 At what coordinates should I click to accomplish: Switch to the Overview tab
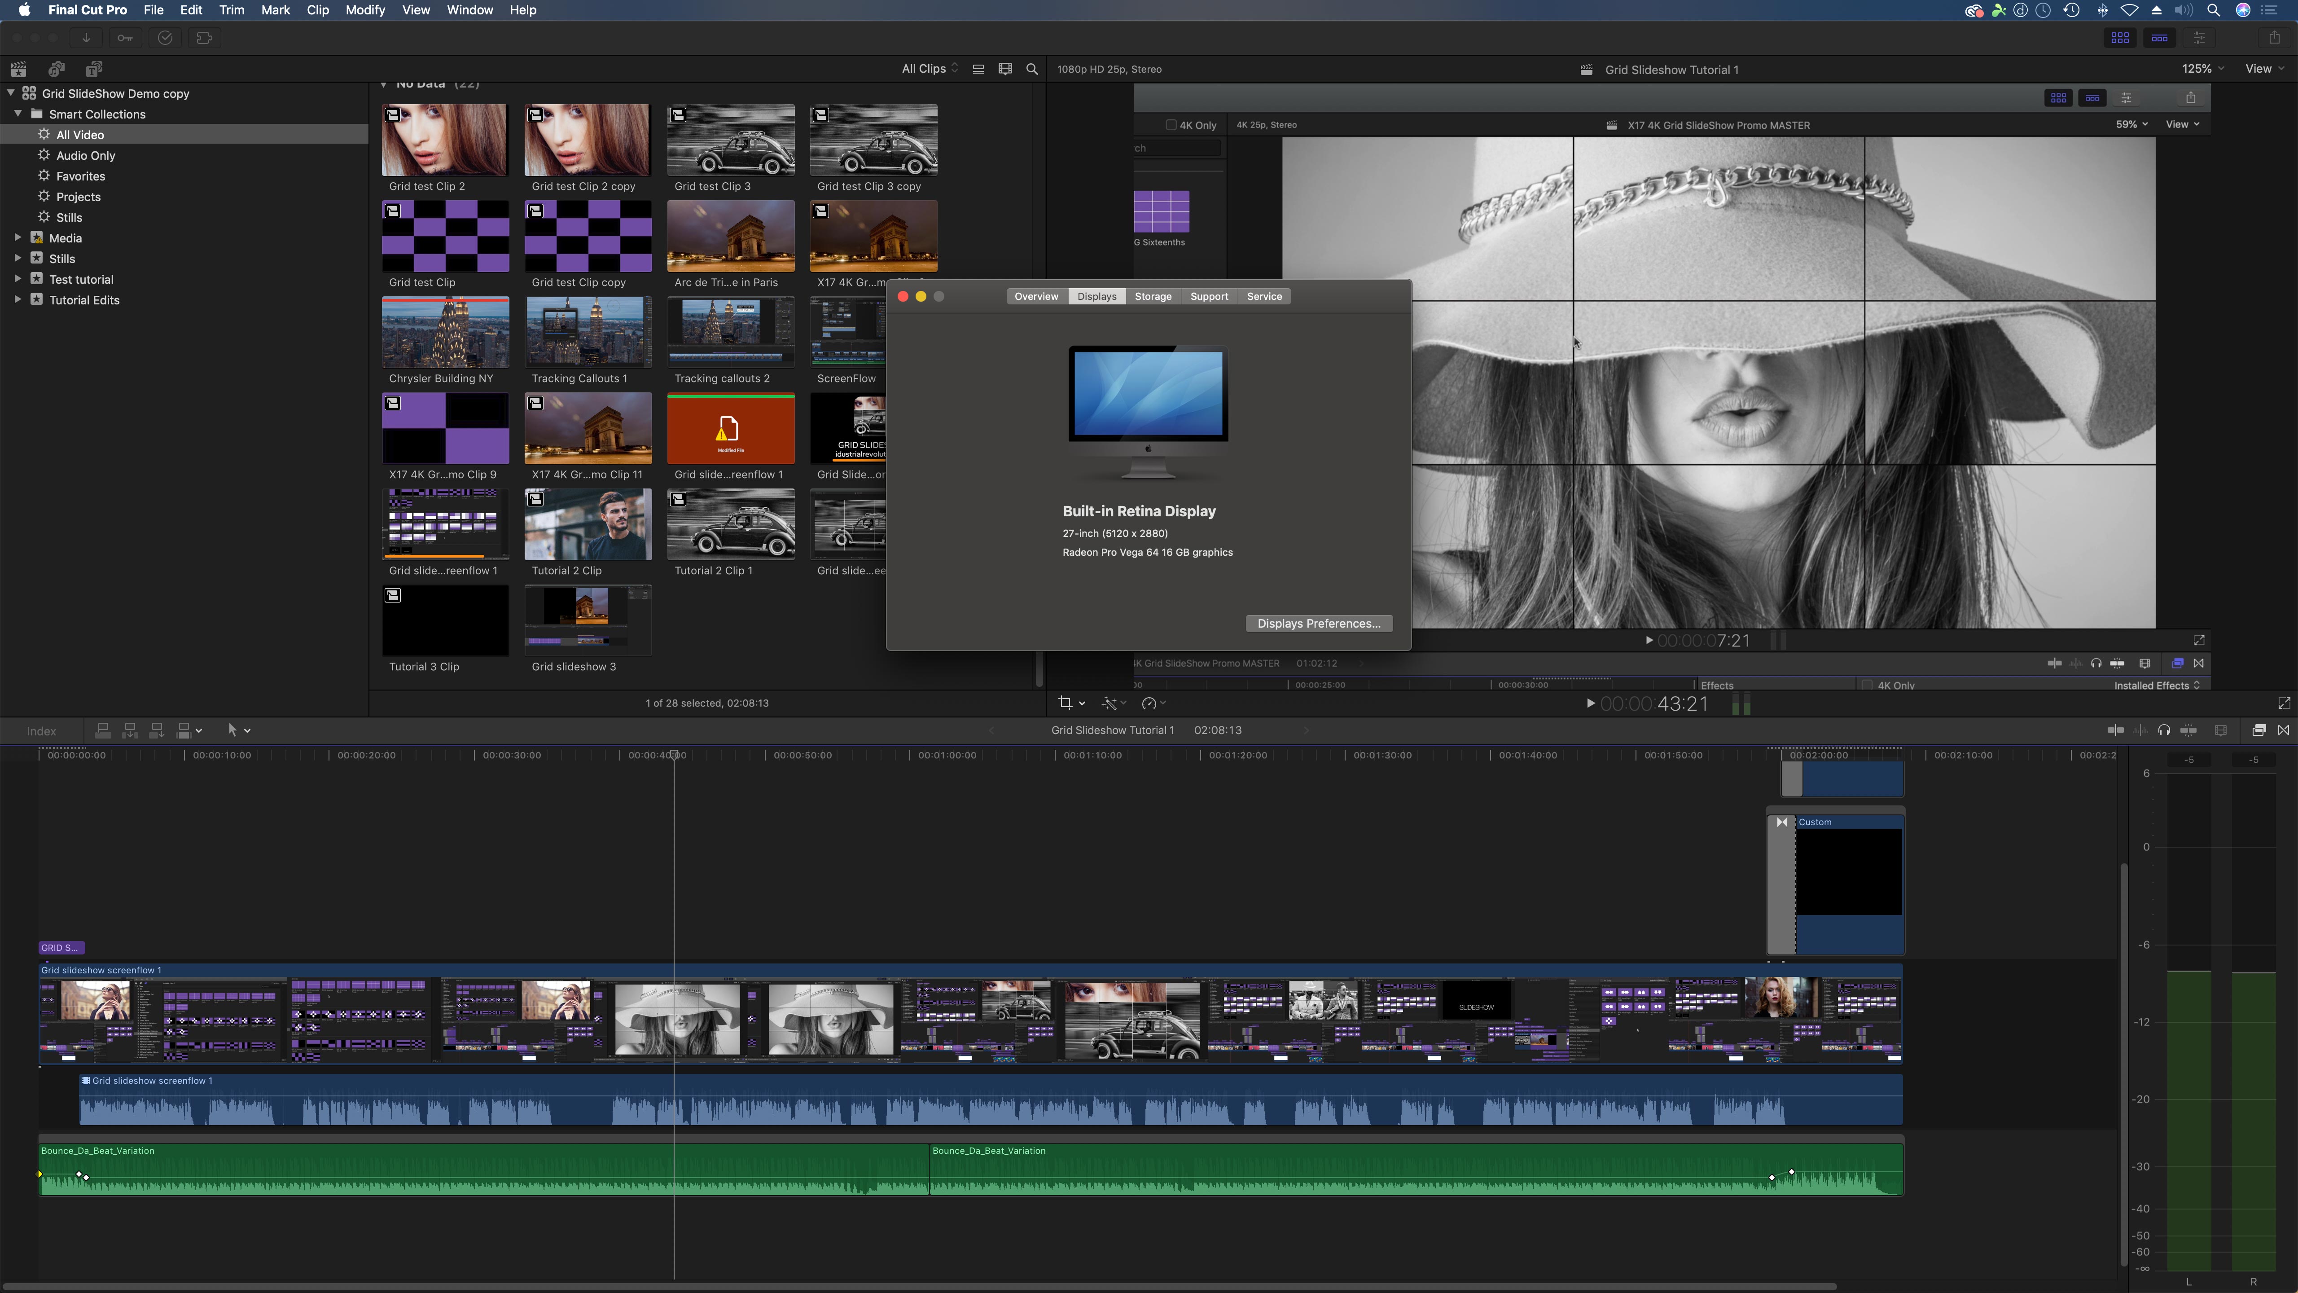[1036, 296]
